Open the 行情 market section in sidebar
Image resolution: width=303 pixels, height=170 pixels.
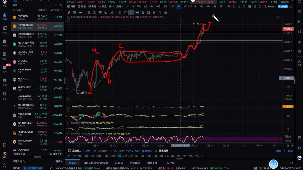click(5, 17)
